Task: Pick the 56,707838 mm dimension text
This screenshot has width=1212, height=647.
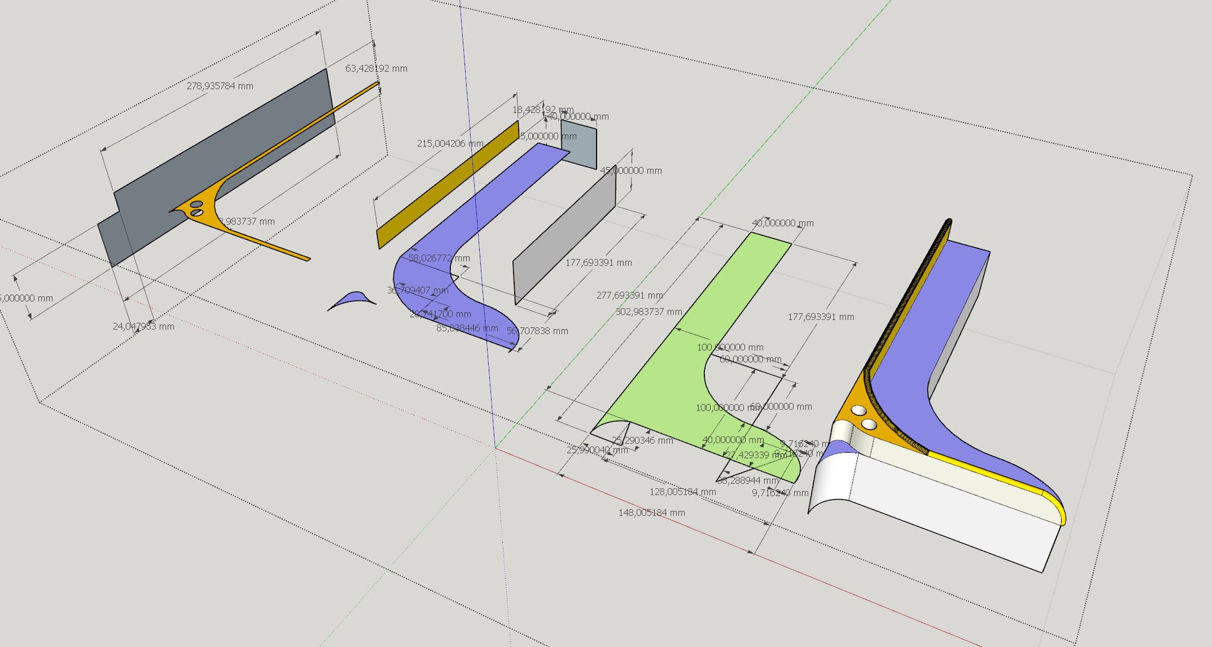Action: (537, 331)
